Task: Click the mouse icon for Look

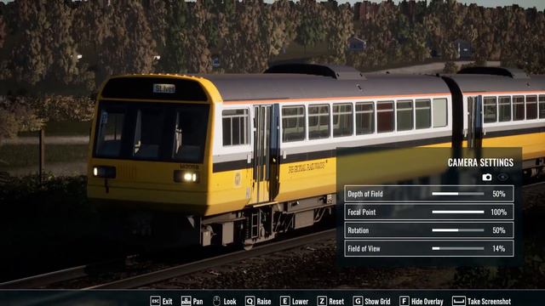Action: tap(216, 301)
